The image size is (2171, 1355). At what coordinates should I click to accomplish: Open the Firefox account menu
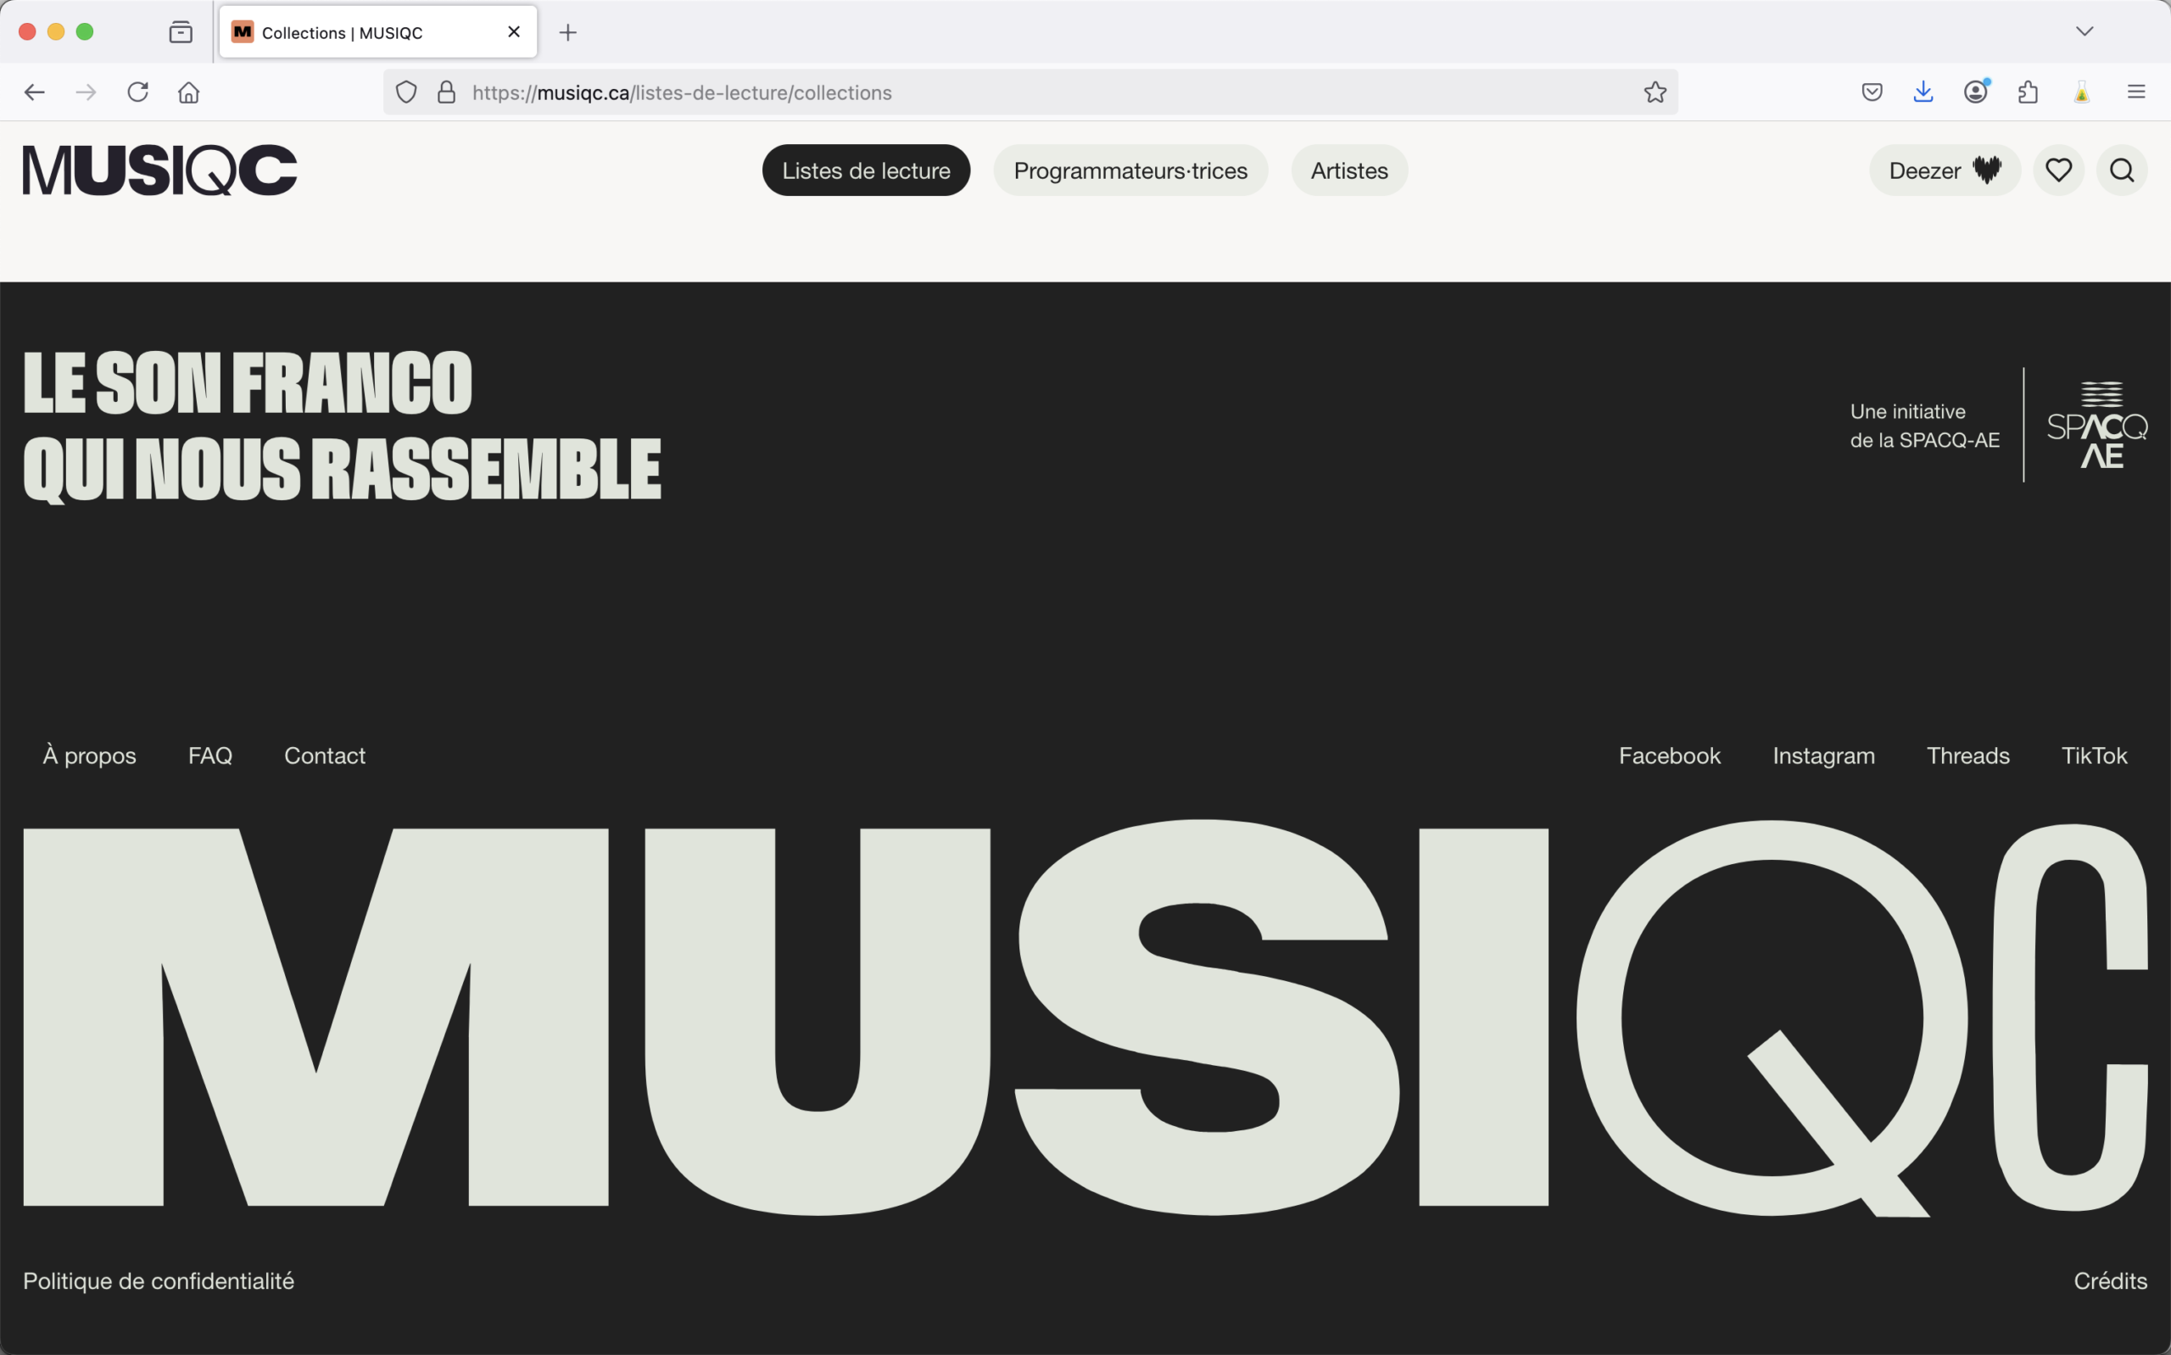click(x=1976, y=92)
